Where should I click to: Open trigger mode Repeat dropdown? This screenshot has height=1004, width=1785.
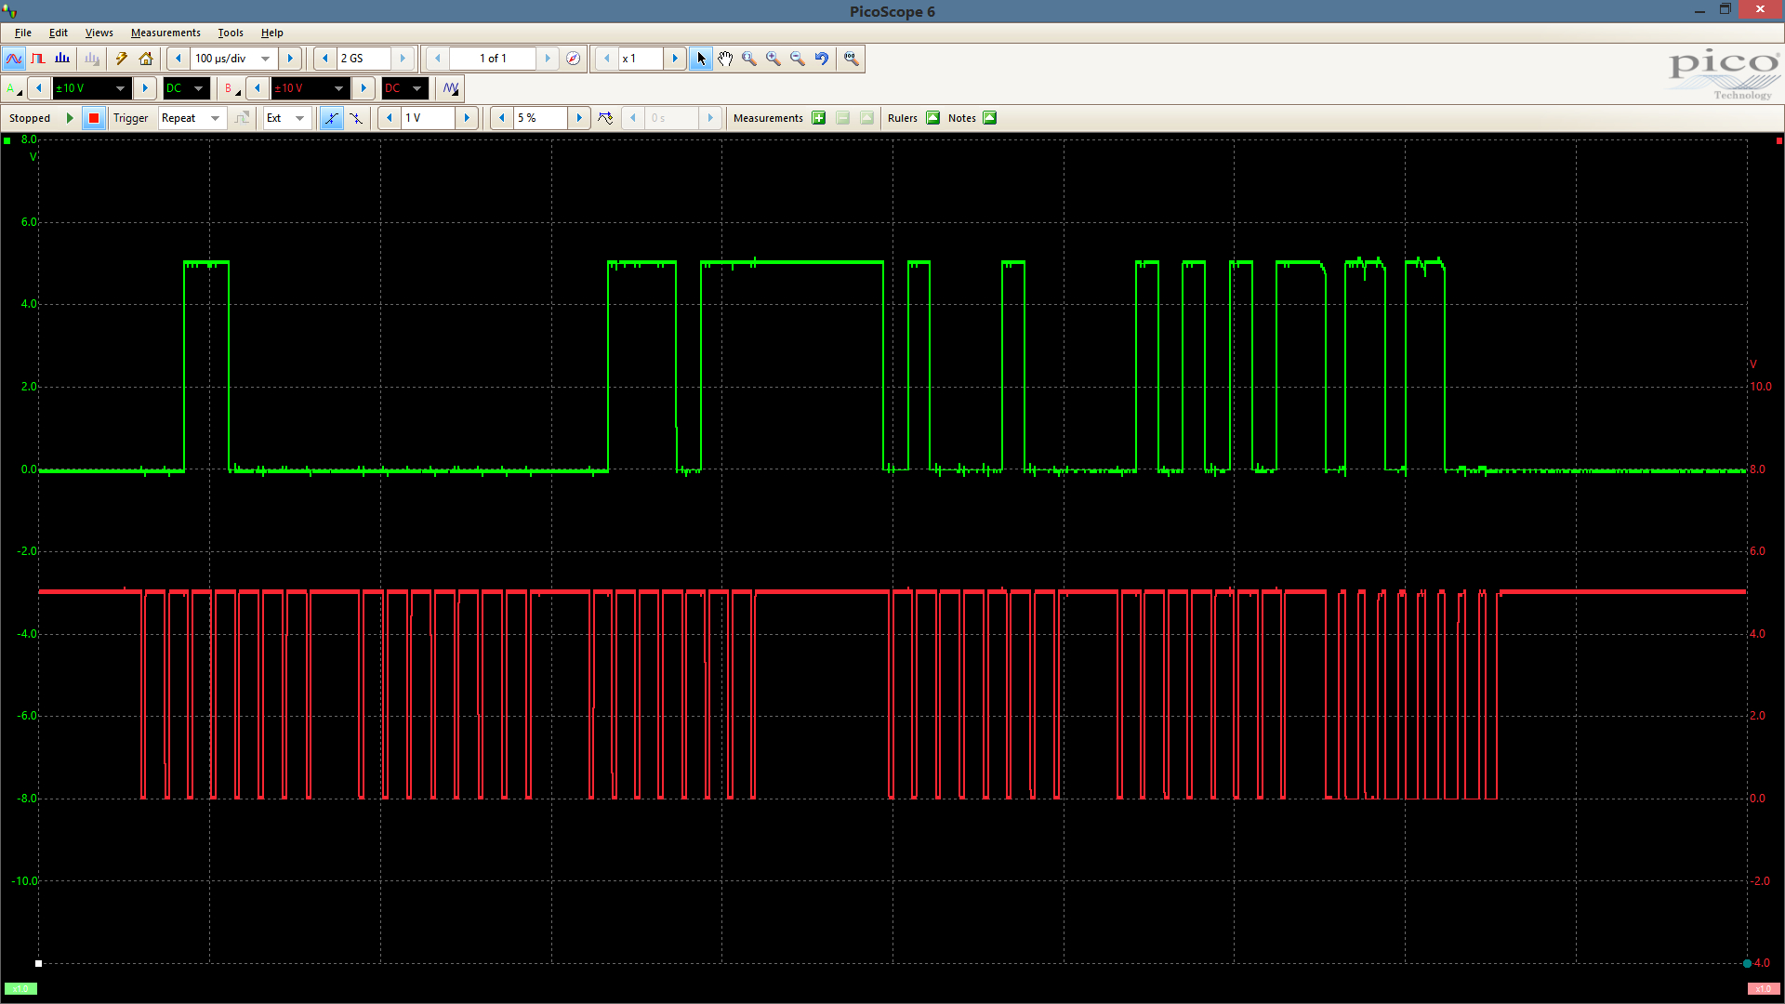pos(215,118)
